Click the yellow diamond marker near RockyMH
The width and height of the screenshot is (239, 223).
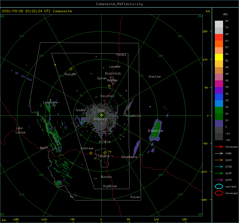coord(71,69)
